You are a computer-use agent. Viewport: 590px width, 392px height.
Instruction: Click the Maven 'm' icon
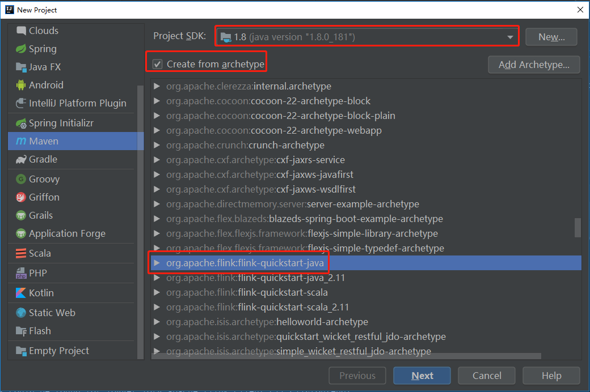coord(21,141)
